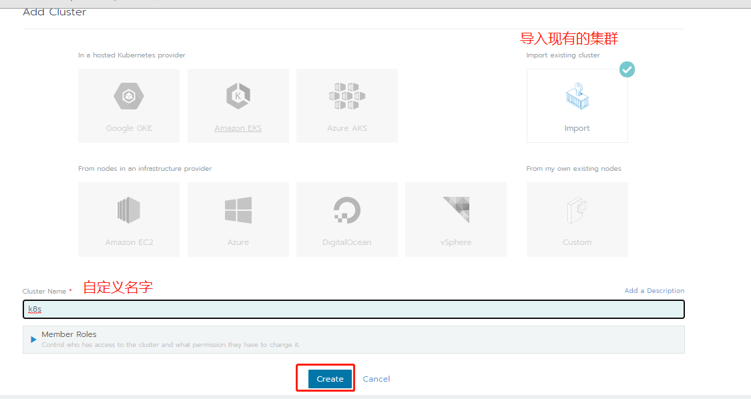Expand the Member Roles section arrow
This screenshot has height=399, width=751.
33,340
